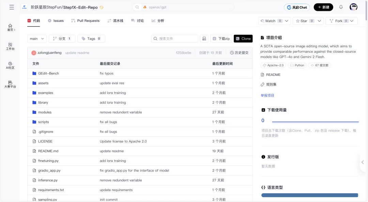The image size is (368, 202).
Task: Click the Step1X-Edit-Repo title
Action: (x=80, y=7)
